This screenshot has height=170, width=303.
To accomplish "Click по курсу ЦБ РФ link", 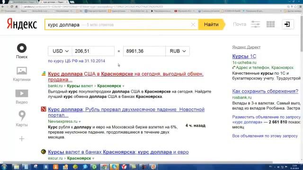I will point(77,61).
